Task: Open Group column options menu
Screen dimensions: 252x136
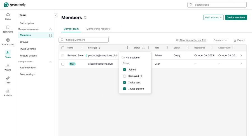Action: point(188,48)
